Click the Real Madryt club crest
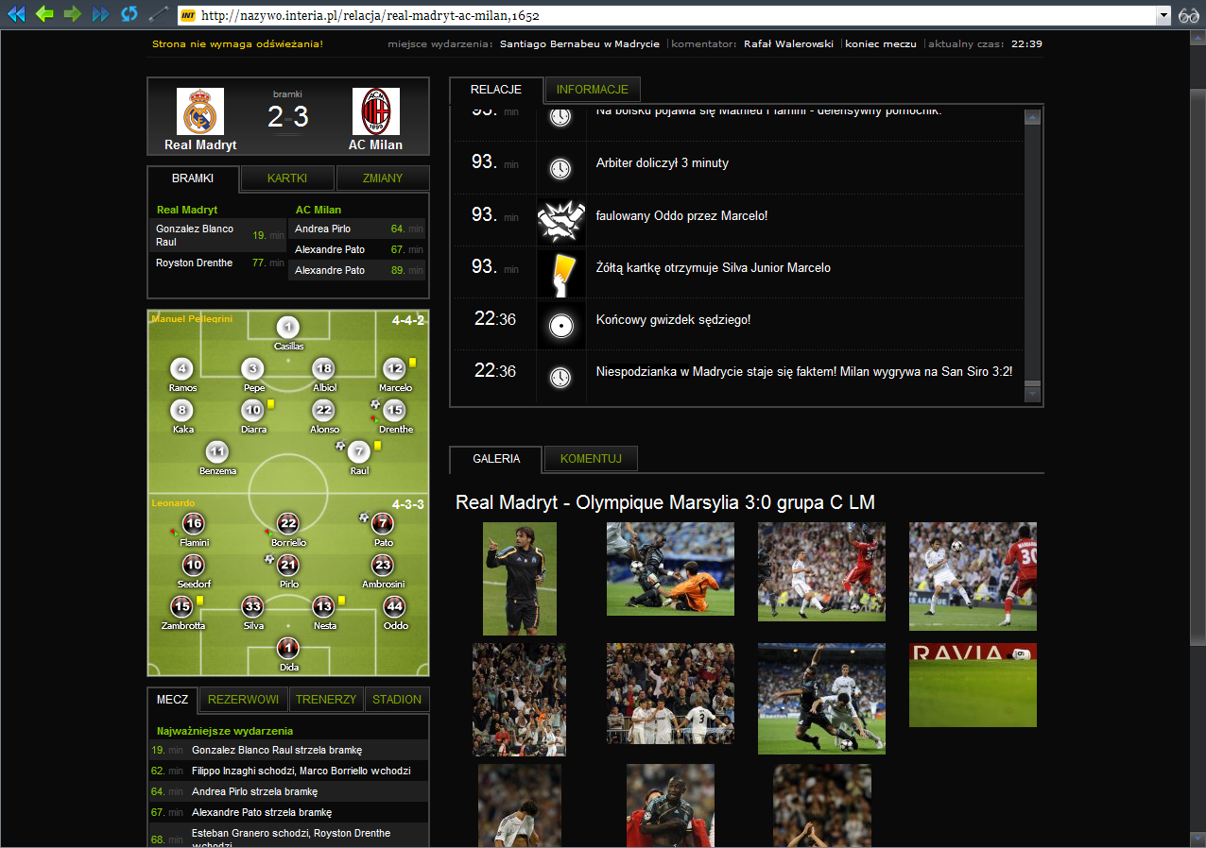Viewport: 1206px width, 848px height. pyautogui.click(x=200, y=112)
